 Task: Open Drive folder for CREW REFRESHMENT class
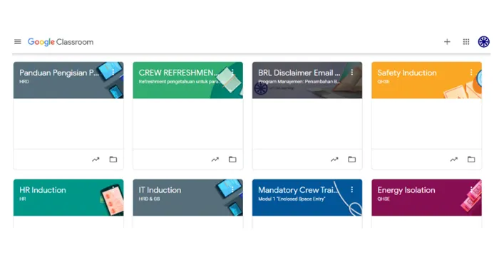pos(232,159)
